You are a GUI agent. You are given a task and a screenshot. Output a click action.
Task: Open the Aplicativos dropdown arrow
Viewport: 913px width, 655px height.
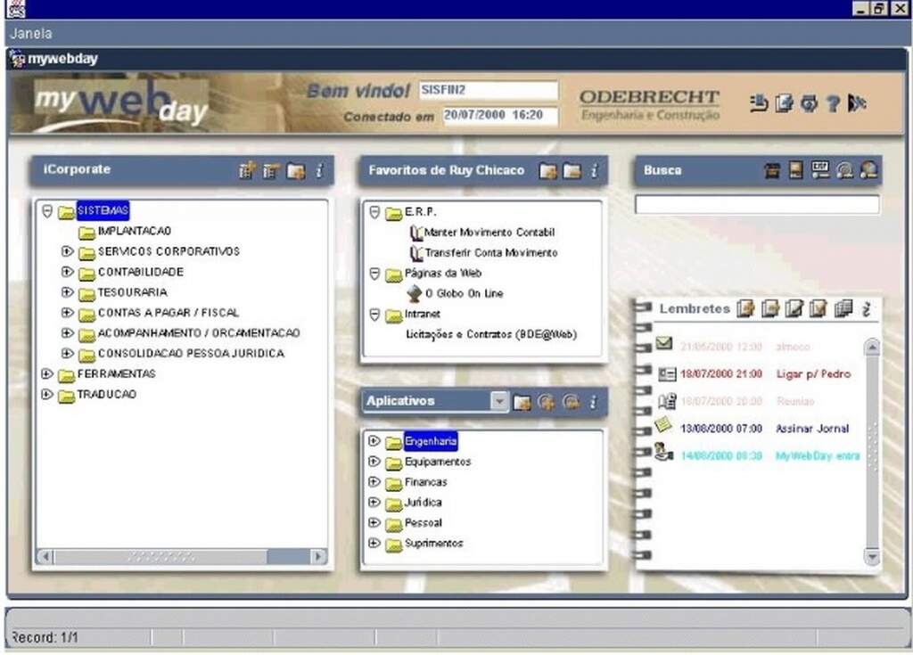click(x=499, y=402)
